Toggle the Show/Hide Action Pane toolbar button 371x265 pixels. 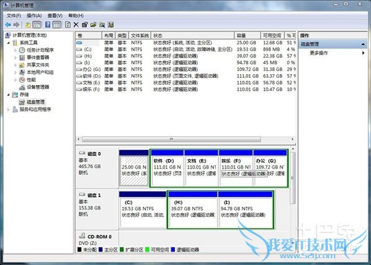tap(57, 25)
